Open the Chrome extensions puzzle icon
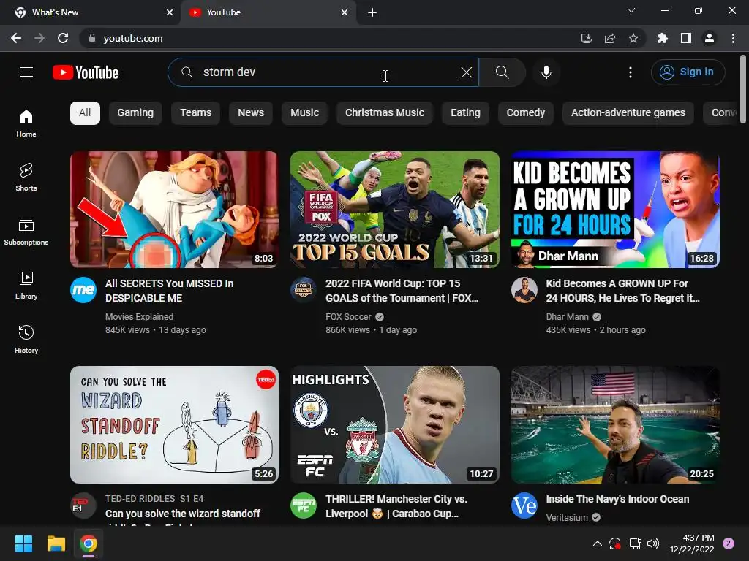The width and height of the screenshot is (749, 561). (x=662, y=38)
